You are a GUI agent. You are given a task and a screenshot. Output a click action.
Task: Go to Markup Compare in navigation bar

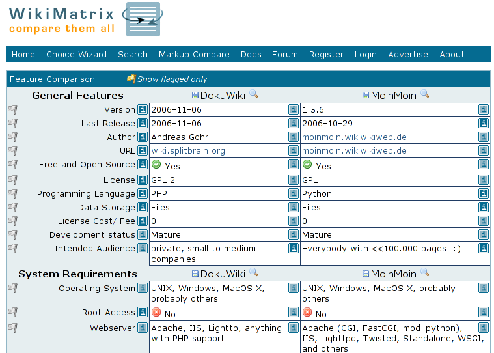click(194, 54)
